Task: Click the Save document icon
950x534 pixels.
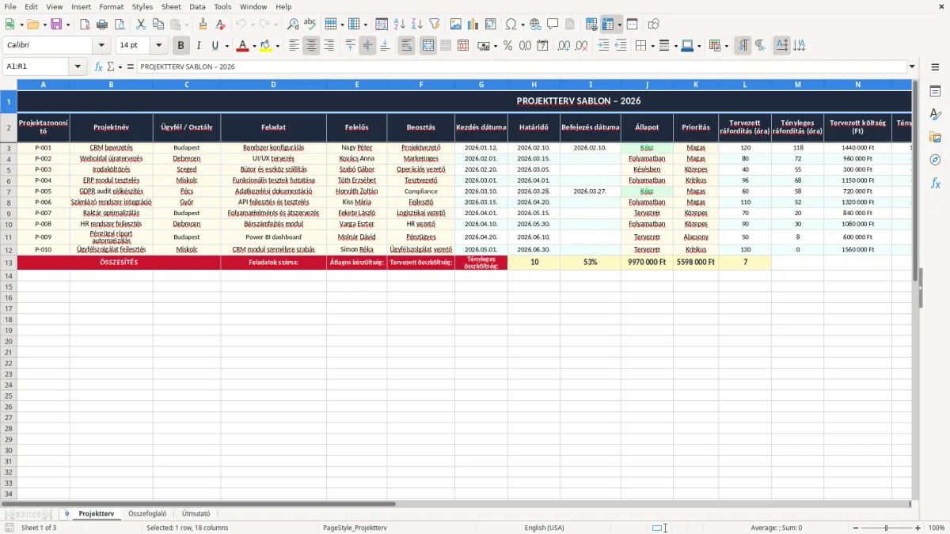Action: pos(56,25)
